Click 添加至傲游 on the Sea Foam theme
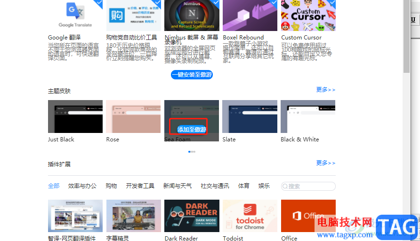Screen dimensions: 420x241 [192, 130]
